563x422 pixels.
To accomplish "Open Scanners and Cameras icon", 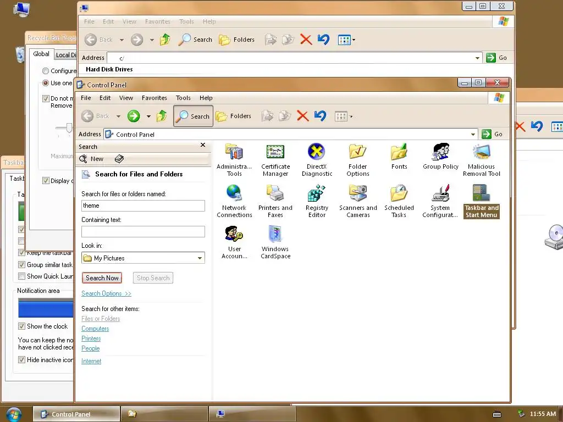I will coord(358,201).
